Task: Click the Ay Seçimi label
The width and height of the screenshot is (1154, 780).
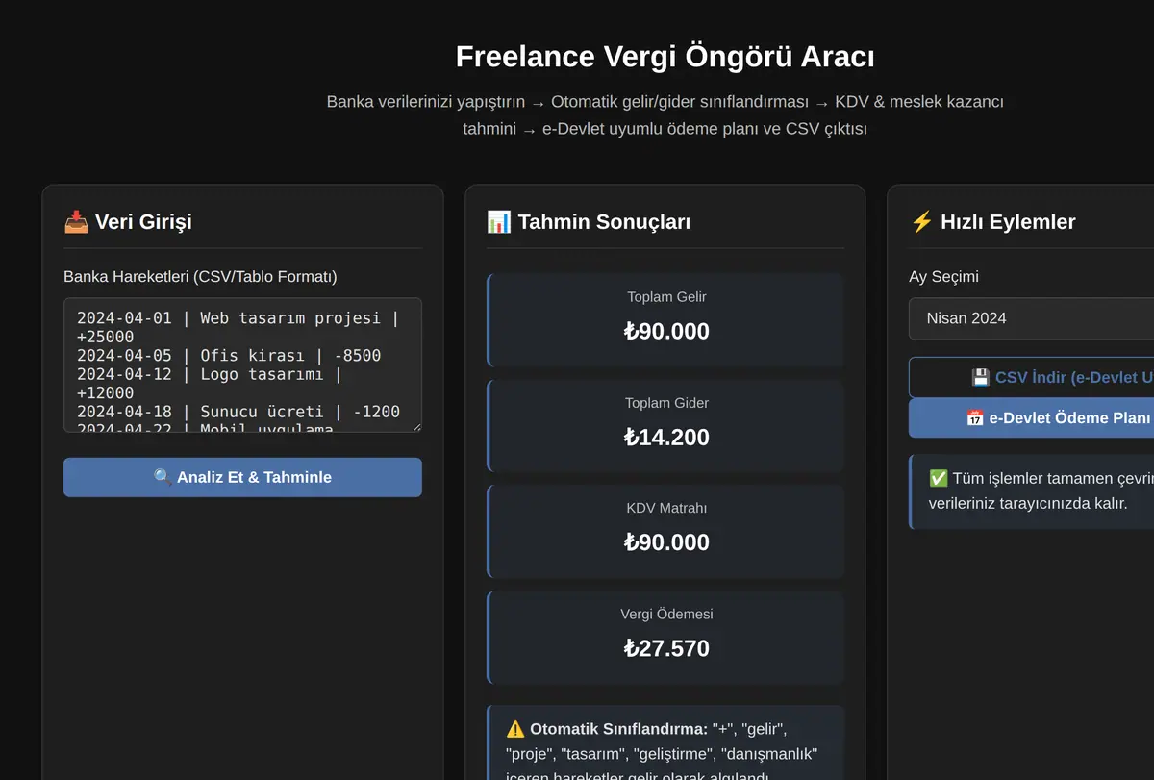Action: click(943, 277)
